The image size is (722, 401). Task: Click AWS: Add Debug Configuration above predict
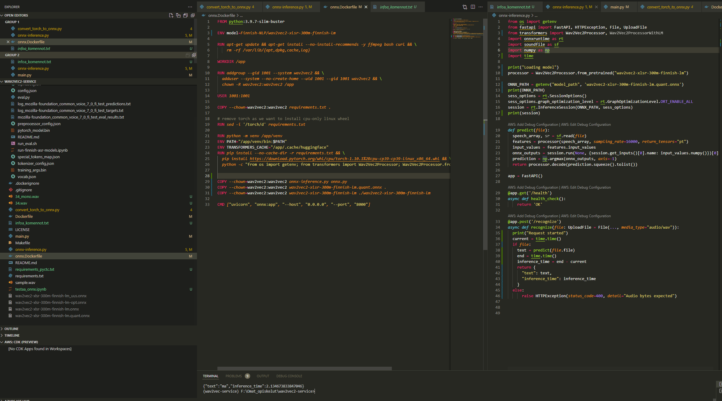click(533, 125)
